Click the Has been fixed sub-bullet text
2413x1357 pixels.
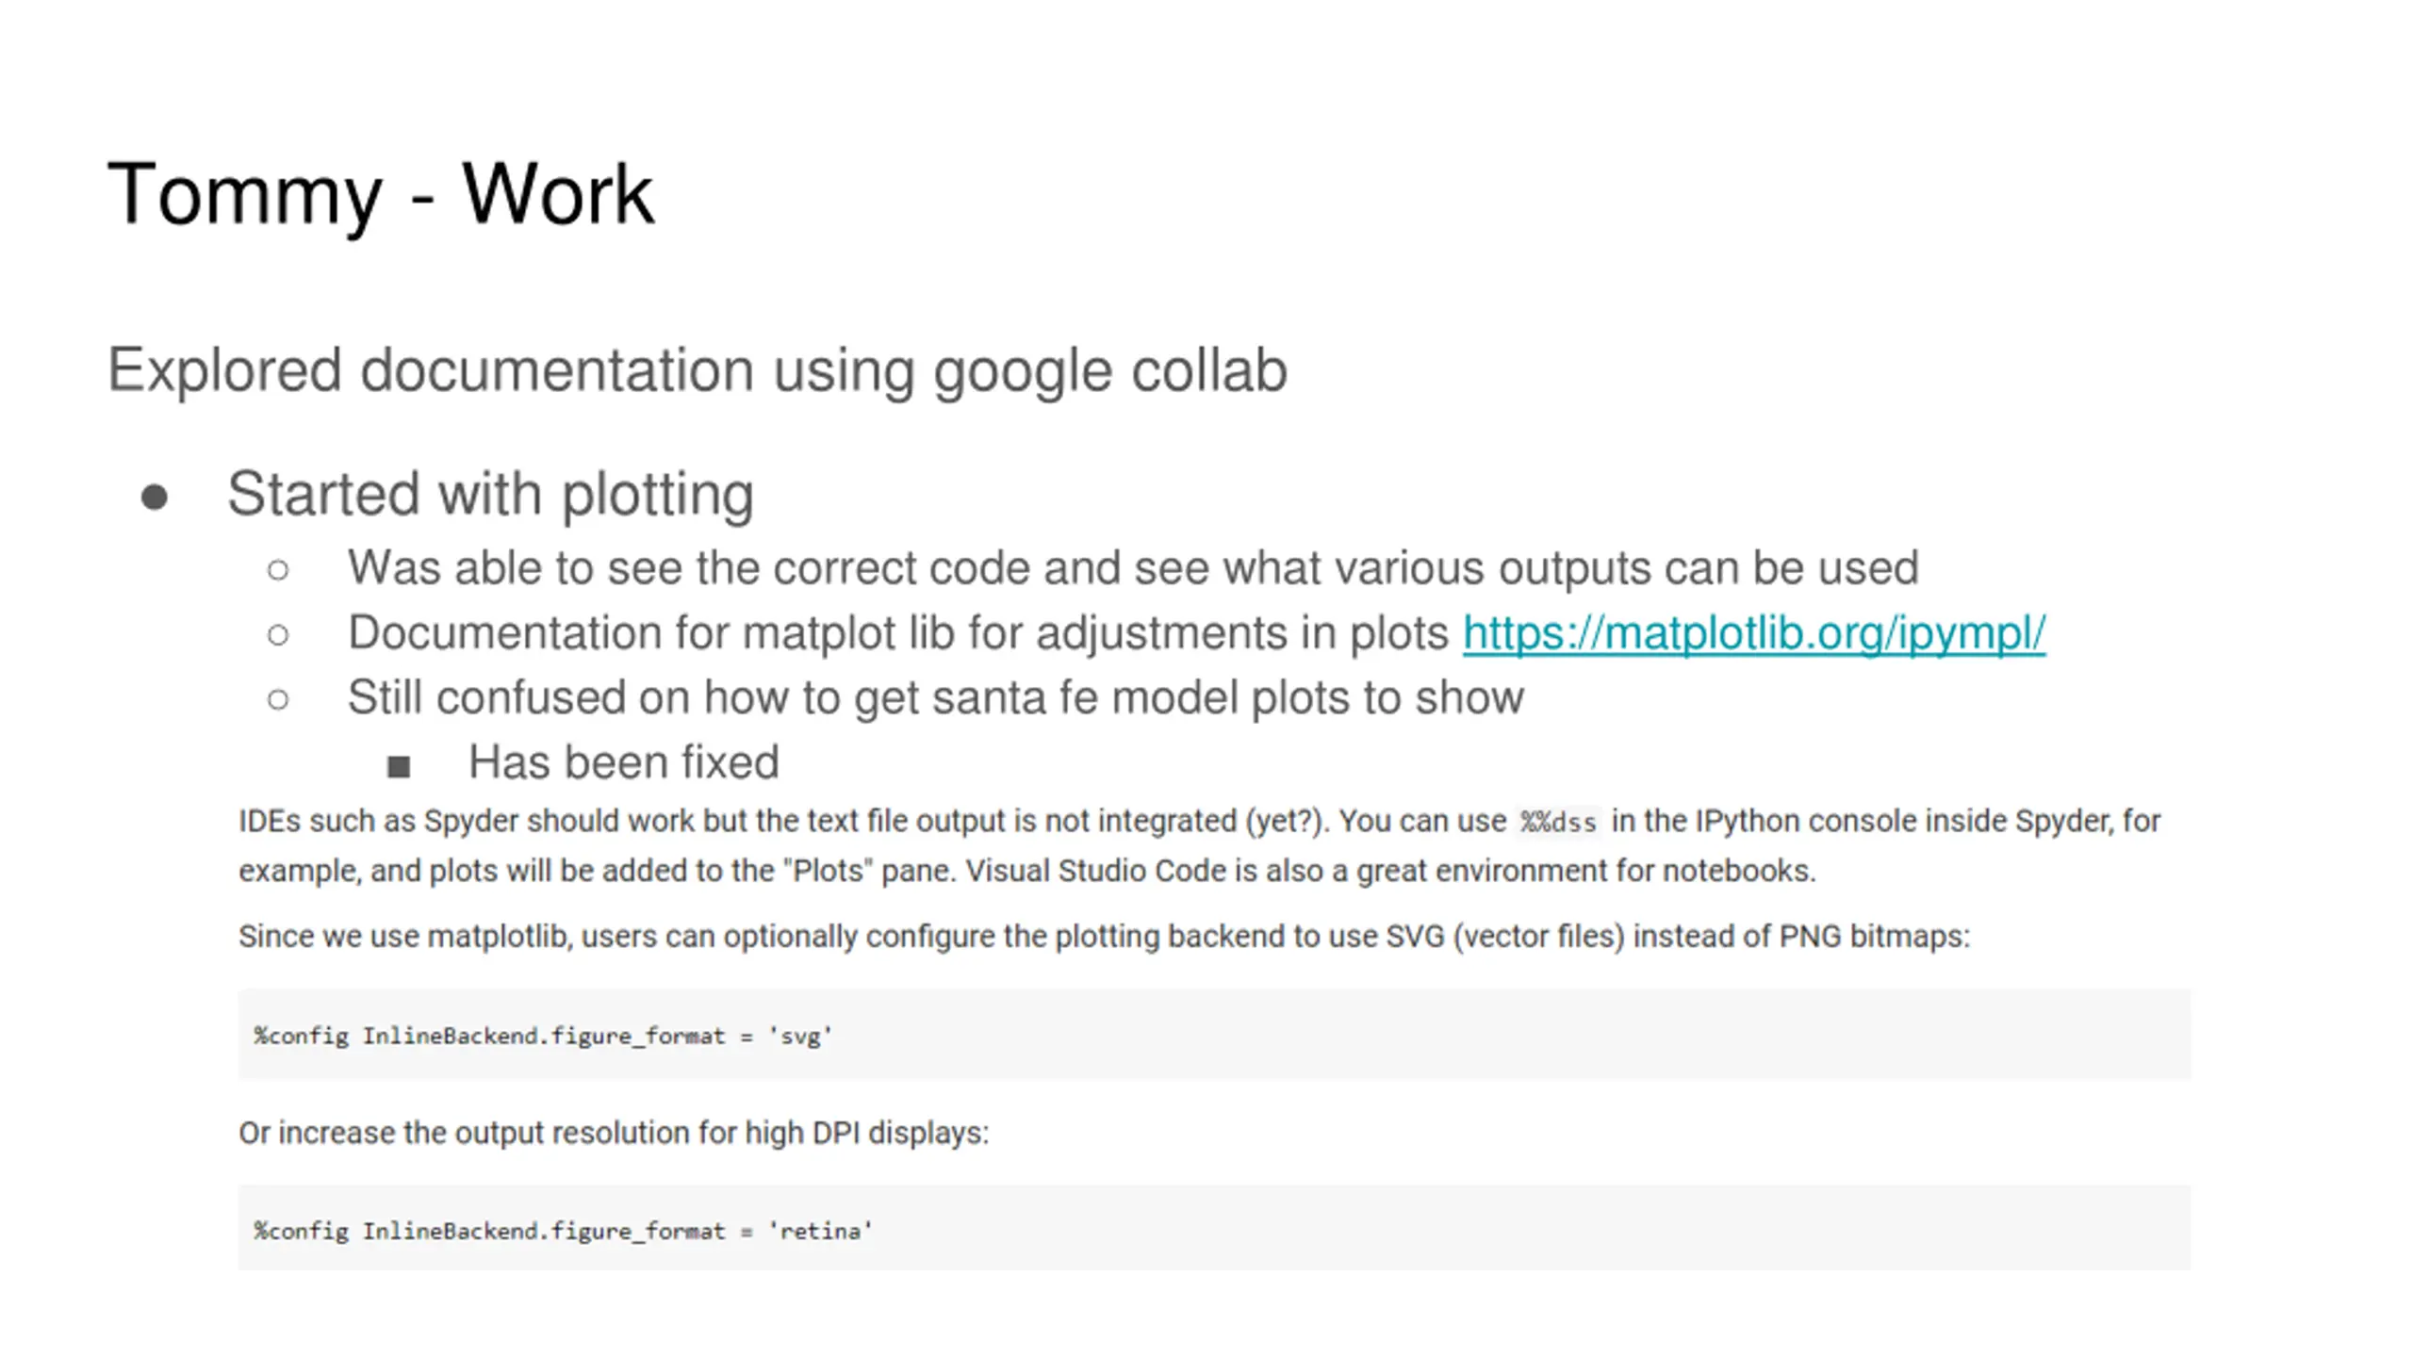tap(624, 761)
